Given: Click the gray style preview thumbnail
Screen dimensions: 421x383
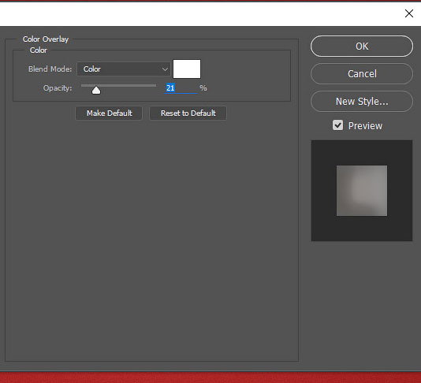Looking at the screenshot, I should tap(362, 191).
